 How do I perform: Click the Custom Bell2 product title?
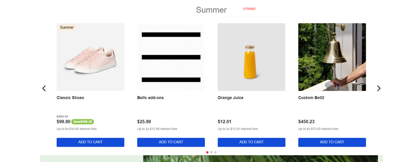[x=311, y=98]
